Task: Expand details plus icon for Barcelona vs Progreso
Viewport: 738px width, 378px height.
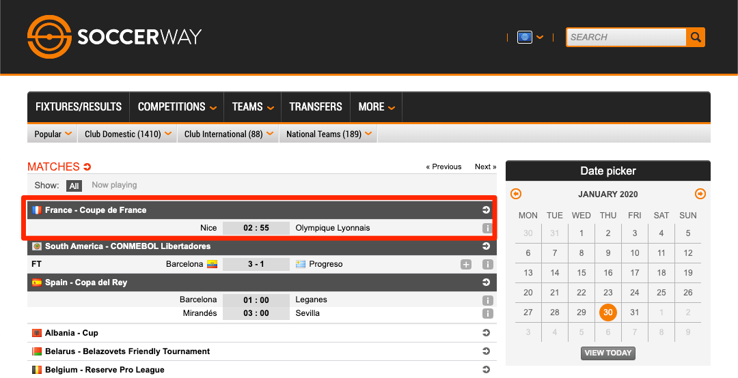Action: 466,265
